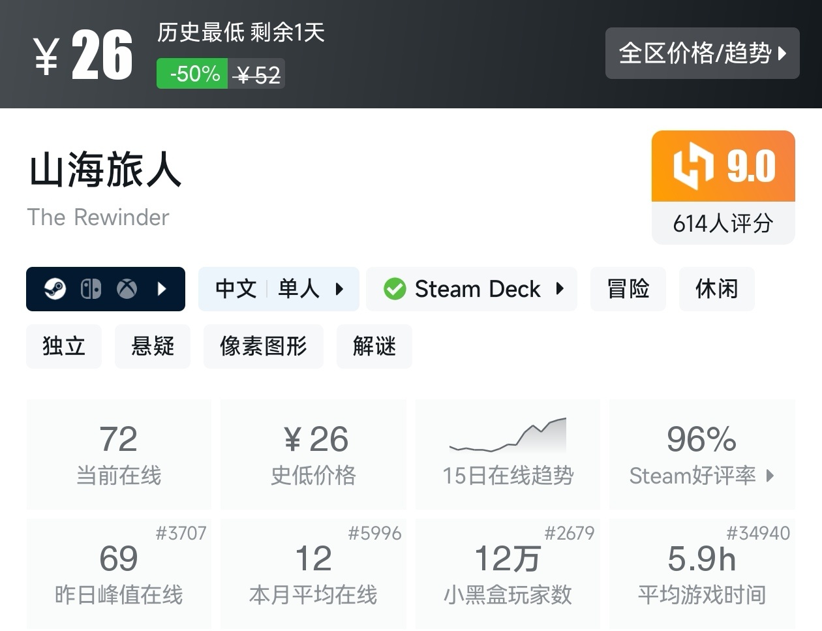Select the 休闲 genre tag

point(716,288)
